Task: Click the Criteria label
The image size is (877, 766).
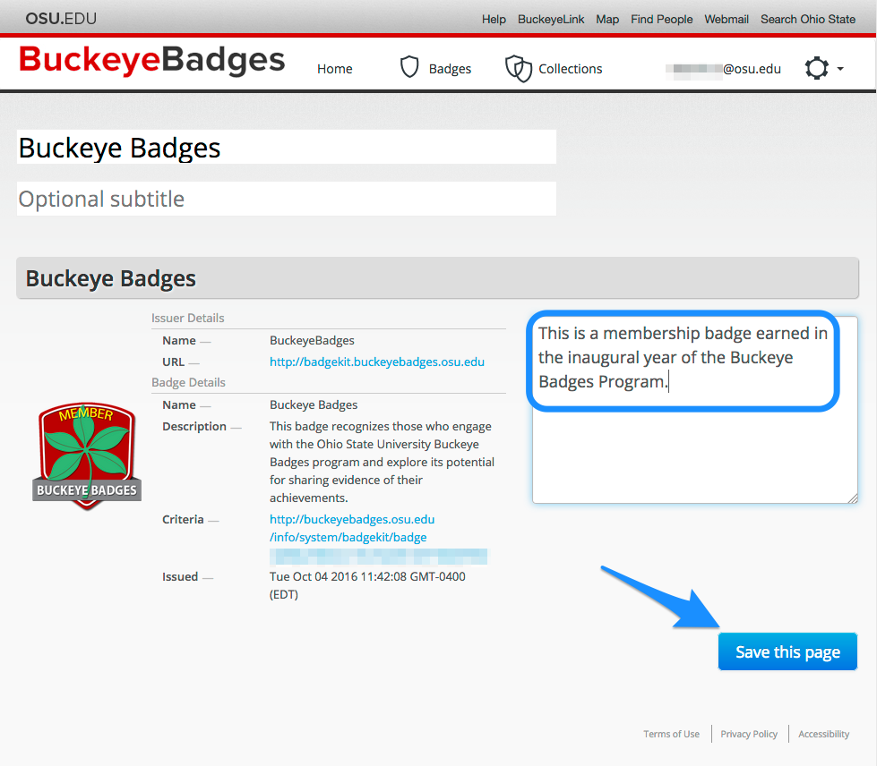Action: (183, 519)
